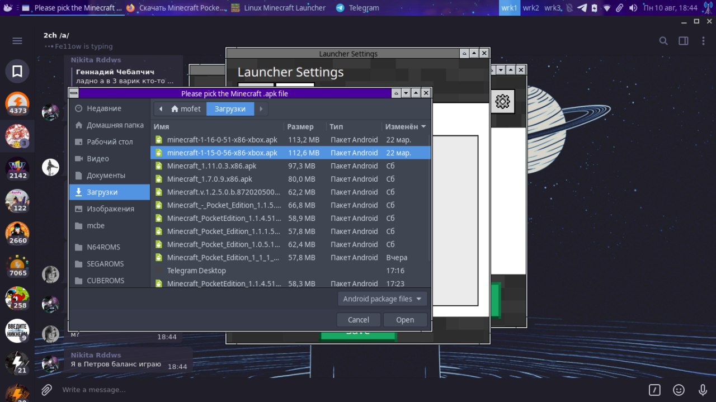Click Telegram tray icon
This screenshot has height=402, width=716.
582,8
